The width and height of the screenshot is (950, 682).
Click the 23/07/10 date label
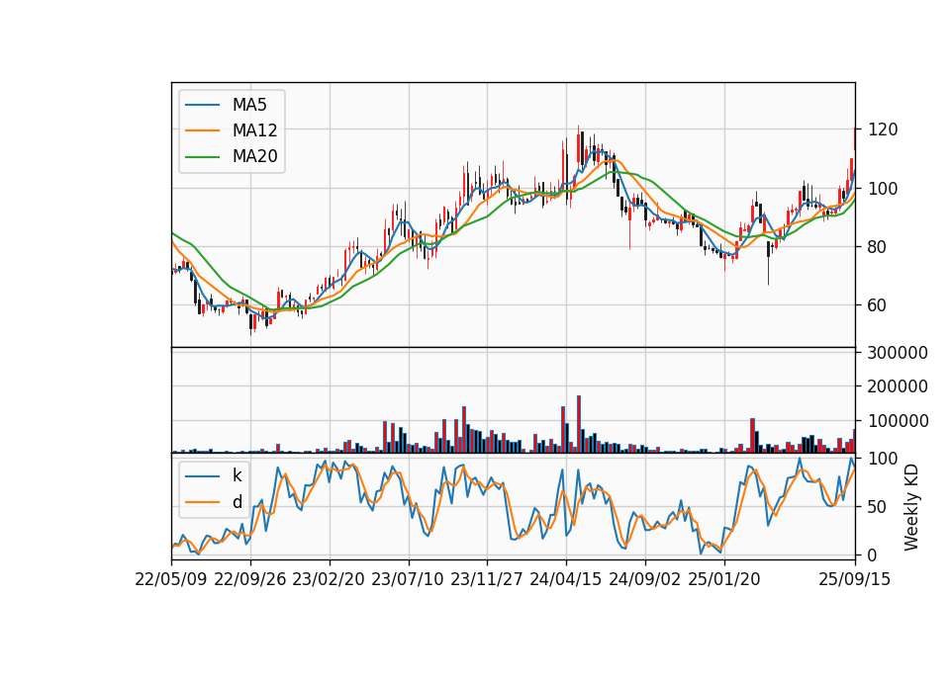click(x=408, y=579)
